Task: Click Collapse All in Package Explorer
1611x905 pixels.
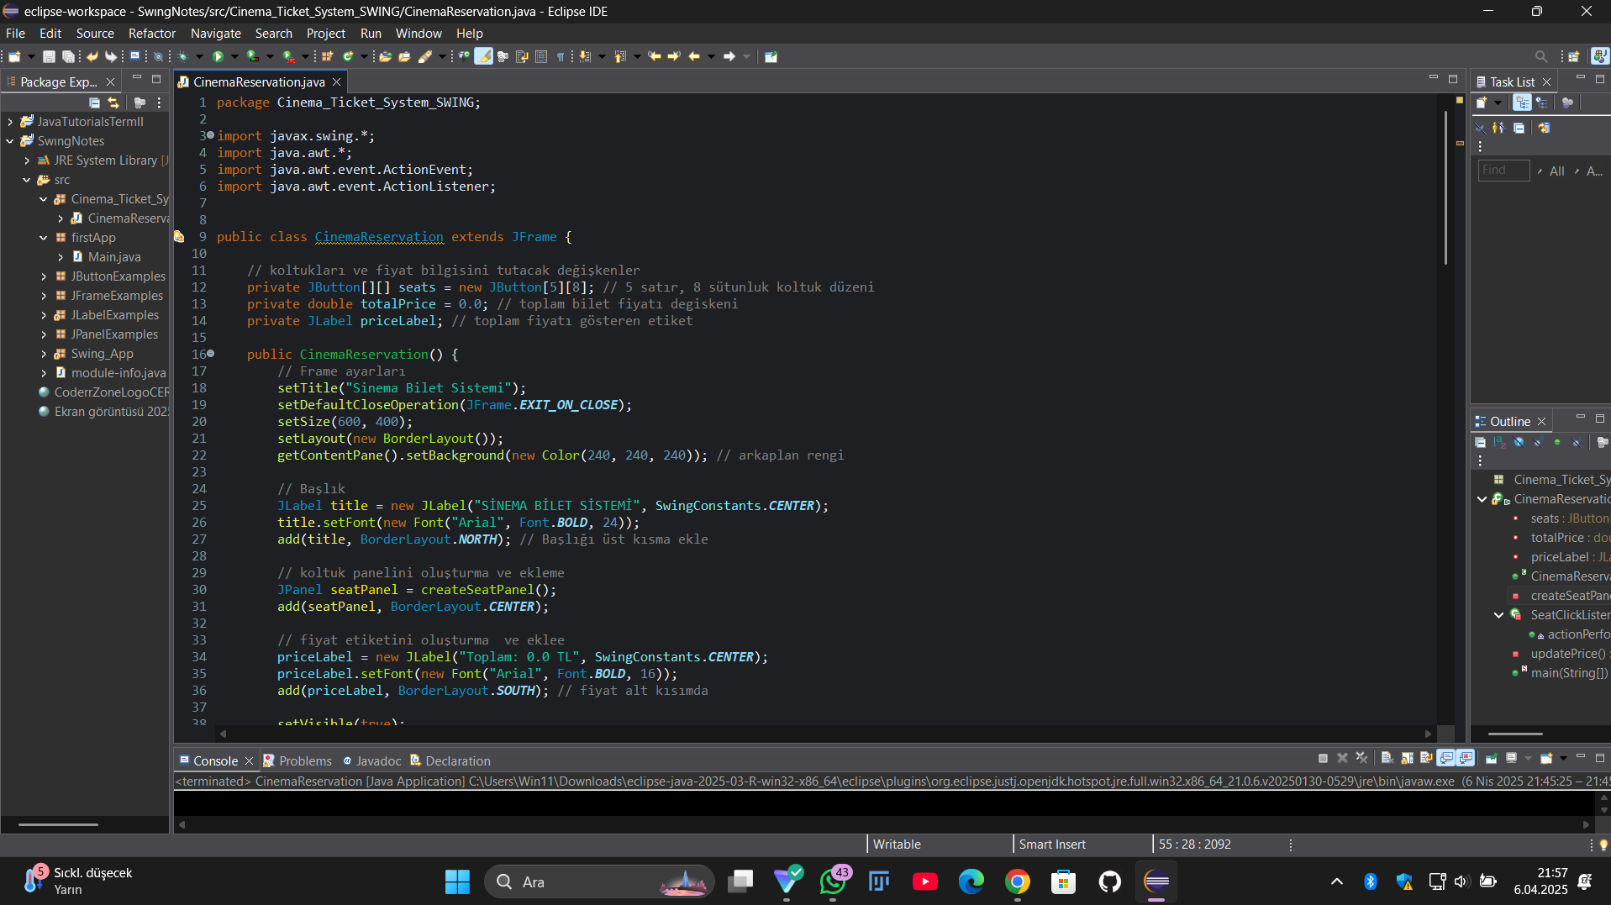Action: (x=94, y=103)
